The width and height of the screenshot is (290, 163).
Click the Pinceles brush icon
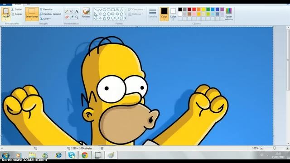tap(86, 11)
